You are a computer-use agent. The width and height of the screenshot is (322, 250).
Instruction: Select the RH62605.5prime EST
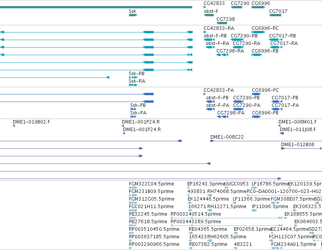coord(210,241)
